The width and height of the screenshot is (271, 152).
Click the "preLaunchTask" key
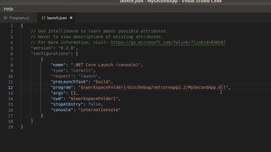69,82
